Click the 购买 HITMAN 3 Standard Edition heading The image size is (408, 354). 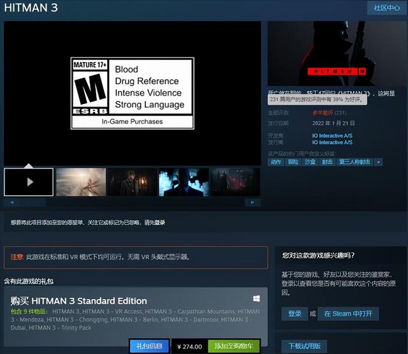[x=78, y=301]
